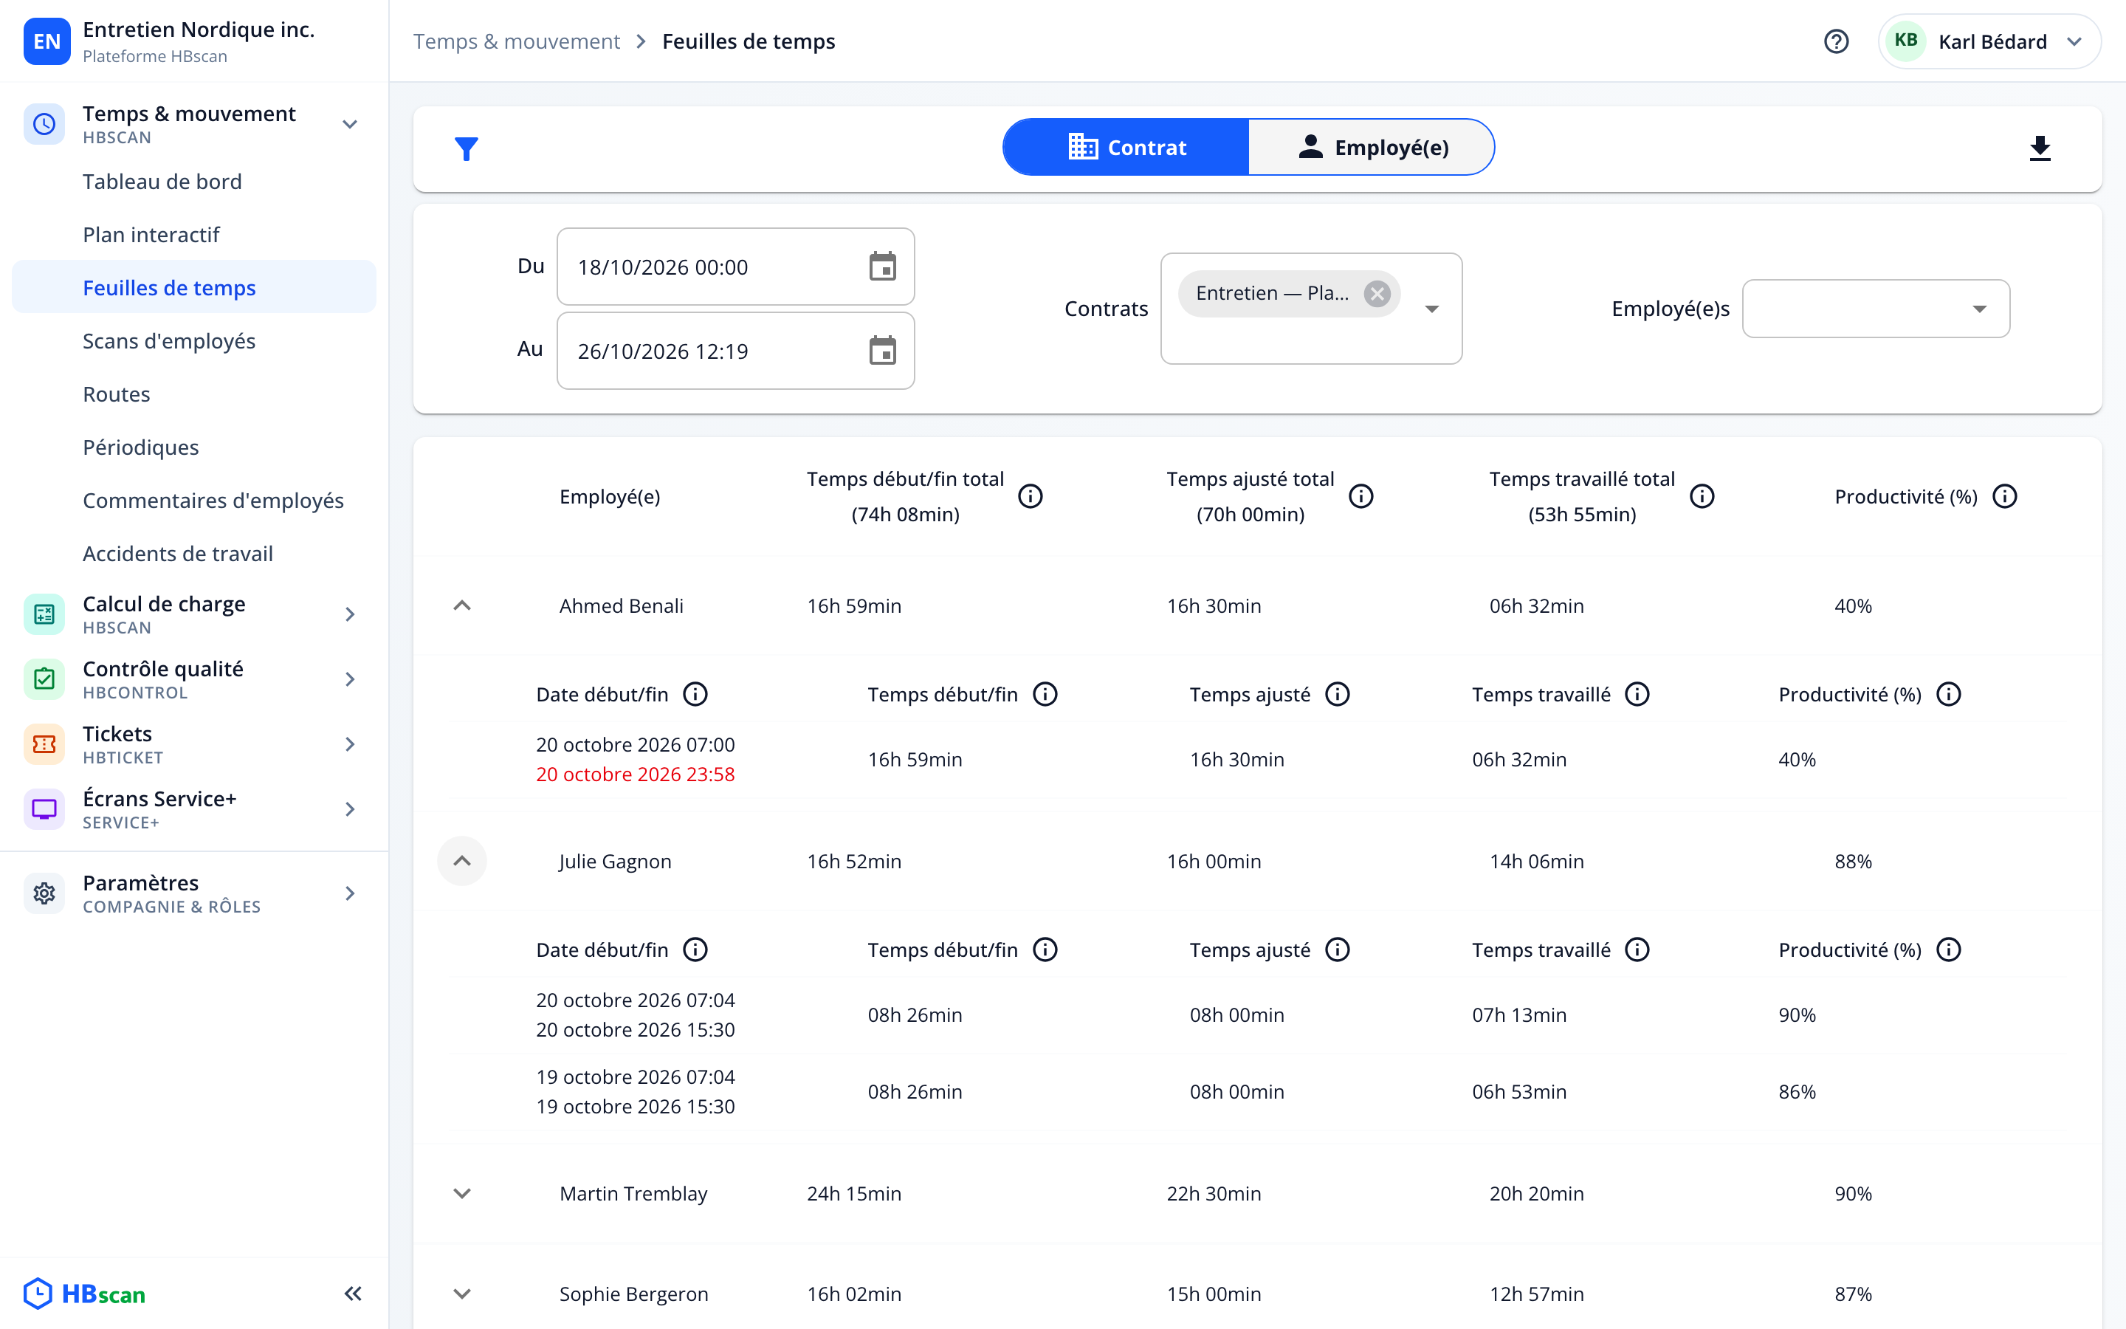Screen dimensions: 2126x1329
Task: Collapse Ahmed Benali row details
Action: click(x=462, y=605)
